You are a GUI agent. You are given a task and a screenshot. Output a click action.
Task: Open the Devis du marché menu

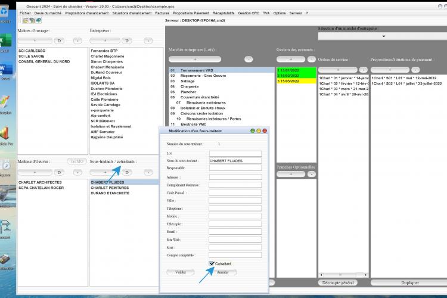(48, 13)
